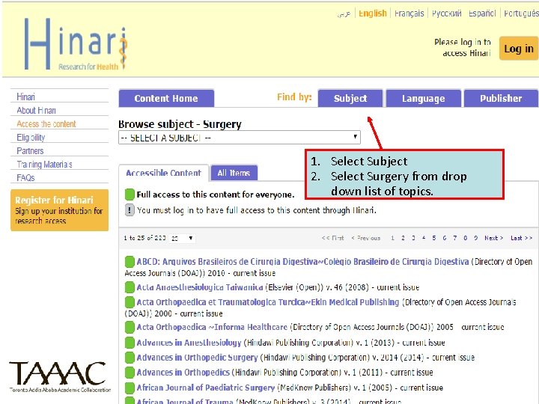
Task: Go to results page 3
Action: (413, 238)
